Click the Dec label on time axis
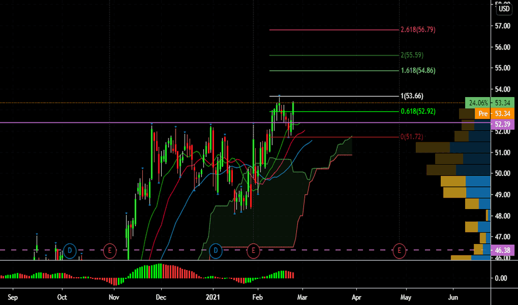The width and height of the screenshot is (518, 305). (161, 297)
